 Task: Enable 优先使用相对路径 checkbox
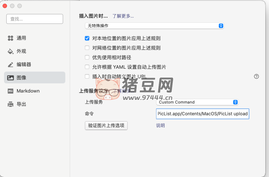click(x=87, y=57)
